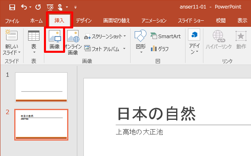Click the 日本の自然 title text
The image size is (251, 156).
pos(157,114)
